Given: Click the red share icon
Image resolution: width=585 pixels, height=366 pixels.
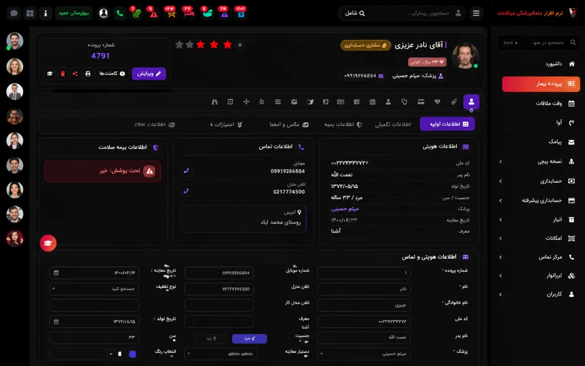Looking at the screenshot, I should pos(75,74).
